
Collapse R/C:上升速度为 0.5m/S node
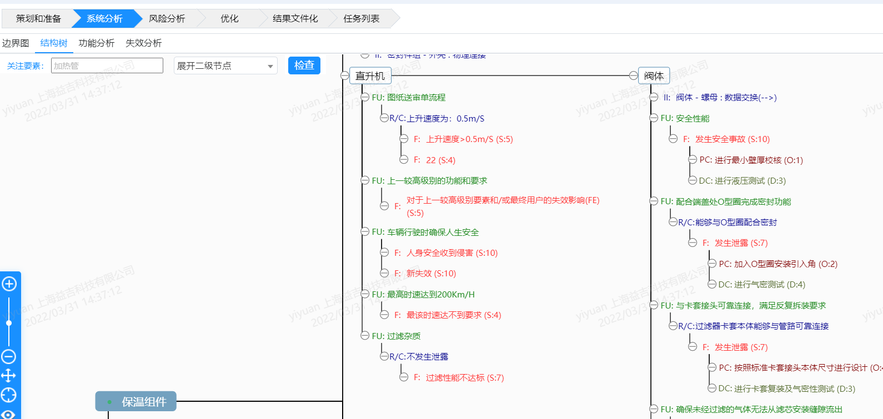point(384,118)
